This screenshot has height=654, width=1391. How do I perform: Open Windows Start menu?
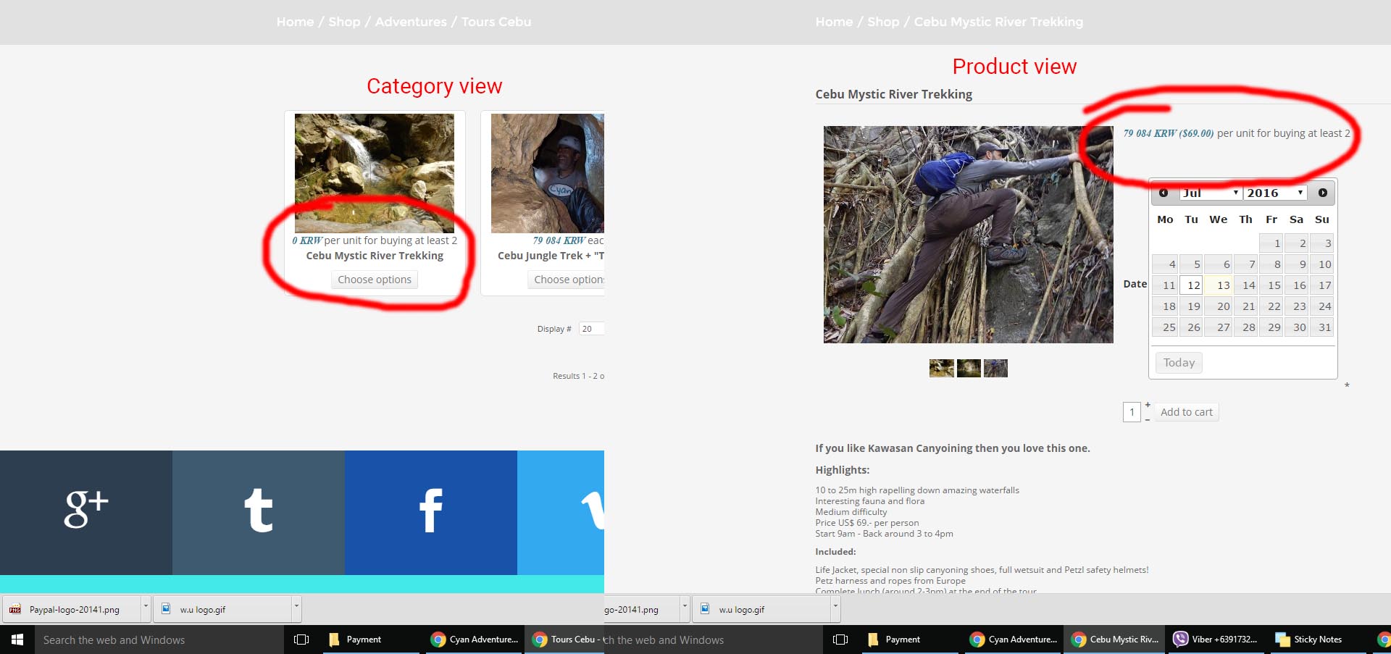tap(17, 640)
